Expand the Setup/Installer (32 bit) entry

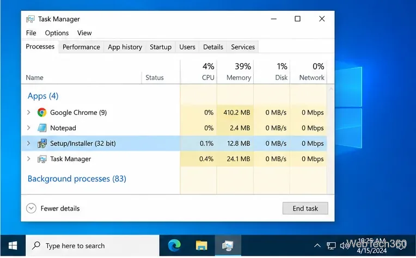(29, 144)
